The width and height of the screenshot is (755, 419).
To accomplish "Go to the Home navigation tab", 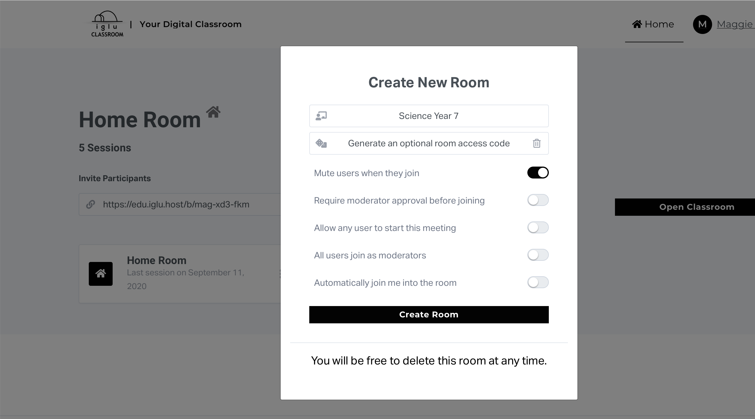I will point(653,24).
